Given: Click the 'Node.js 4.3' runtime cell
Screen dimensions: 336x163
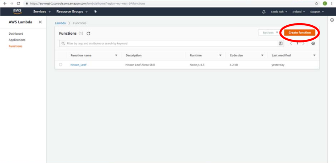Looking at the screenshot, I should (197, 65).
